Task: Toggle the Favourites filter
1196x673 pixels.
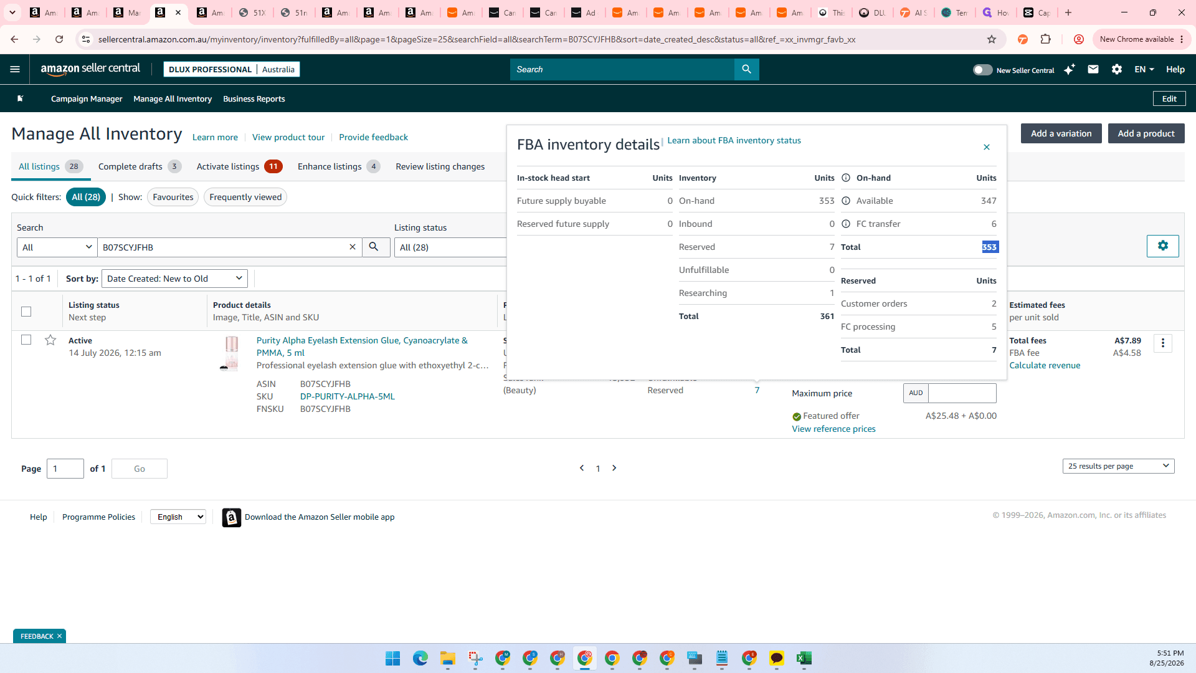Action: point(173,197)
